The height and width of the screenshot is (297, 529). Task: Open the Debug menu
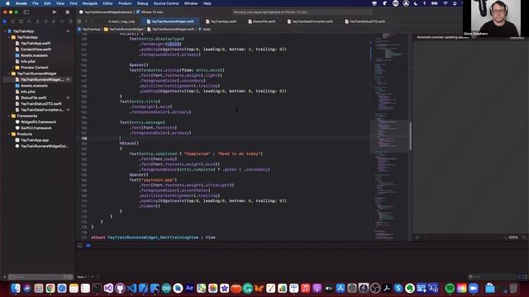[x=142, y=3]
